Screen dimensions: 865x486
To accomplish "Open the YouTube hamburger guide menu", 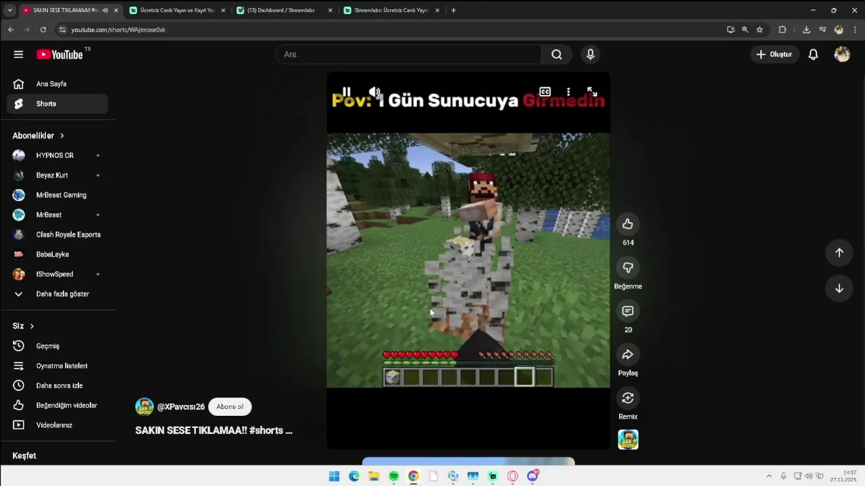I will tap(18, 55).
